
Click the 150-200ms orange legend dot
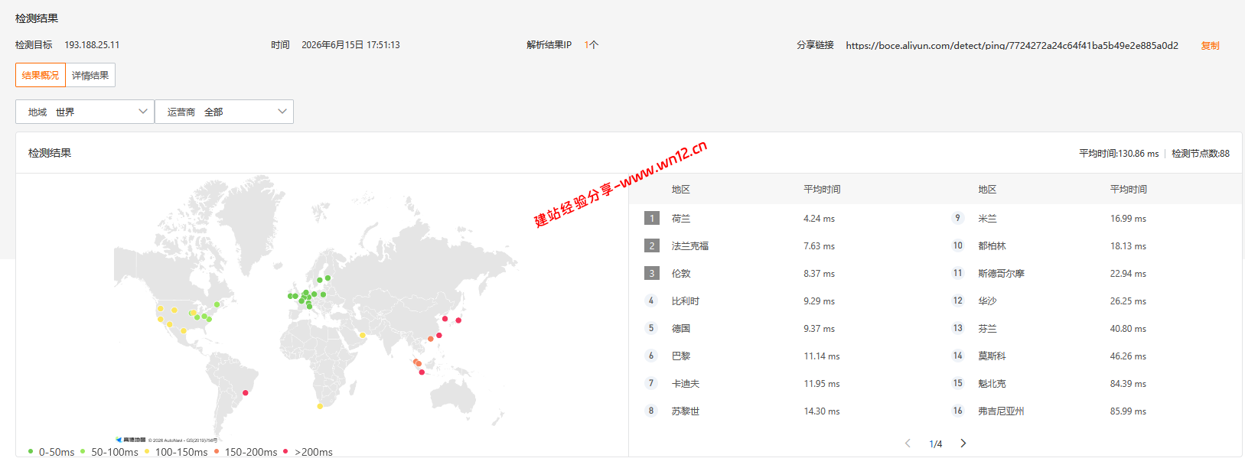point(217,451)
